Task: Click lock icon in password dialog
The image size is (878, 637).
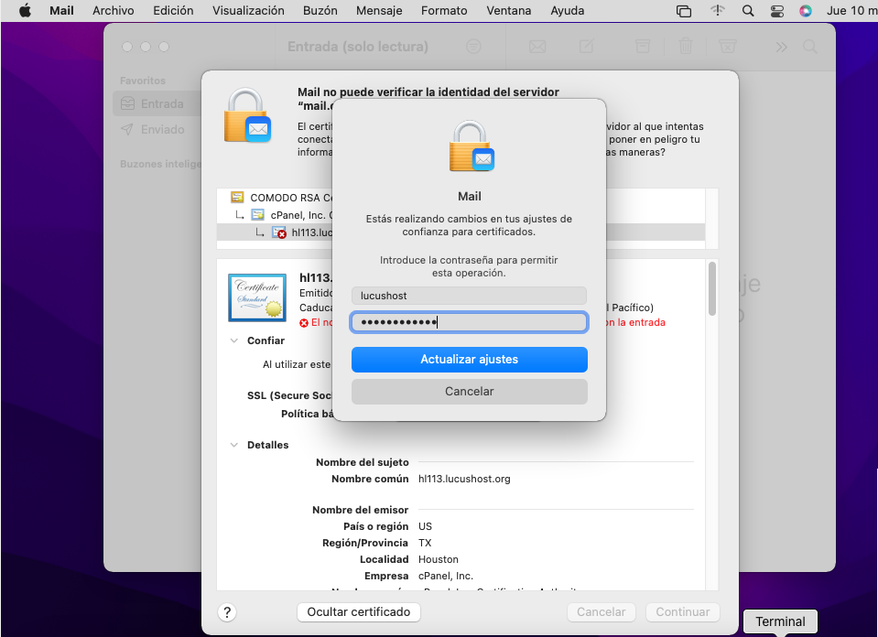Action: (x=471, y=146)
